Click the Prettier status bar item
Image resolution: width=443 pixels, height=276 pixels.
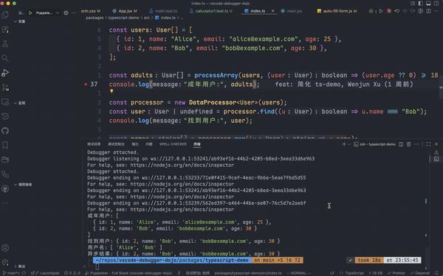click(396, 273)
